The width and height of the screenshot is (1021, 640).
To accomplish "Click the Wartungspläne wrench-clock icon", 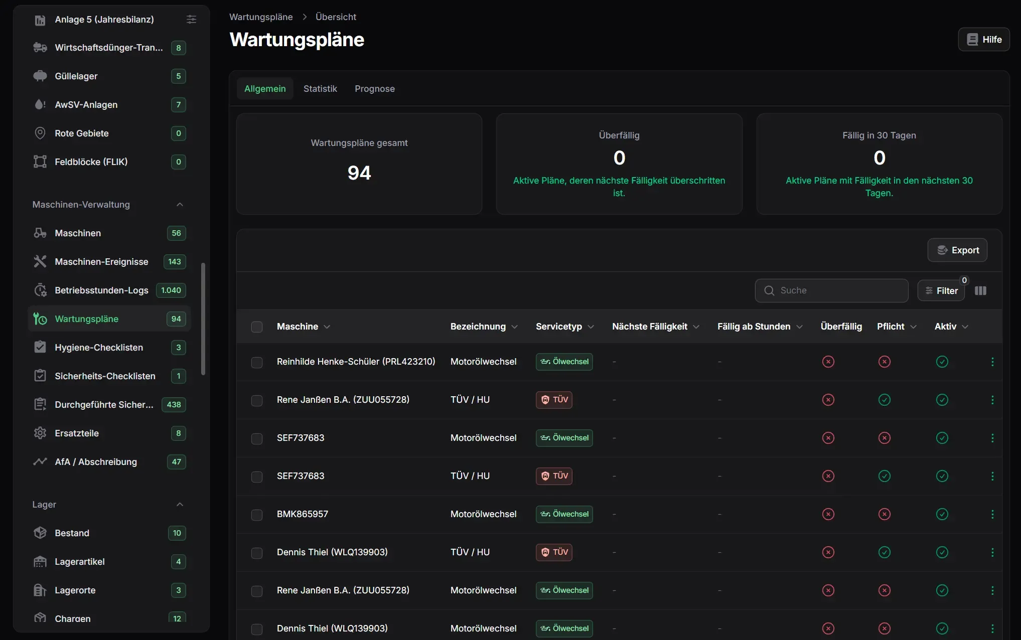I will point(40,319).
